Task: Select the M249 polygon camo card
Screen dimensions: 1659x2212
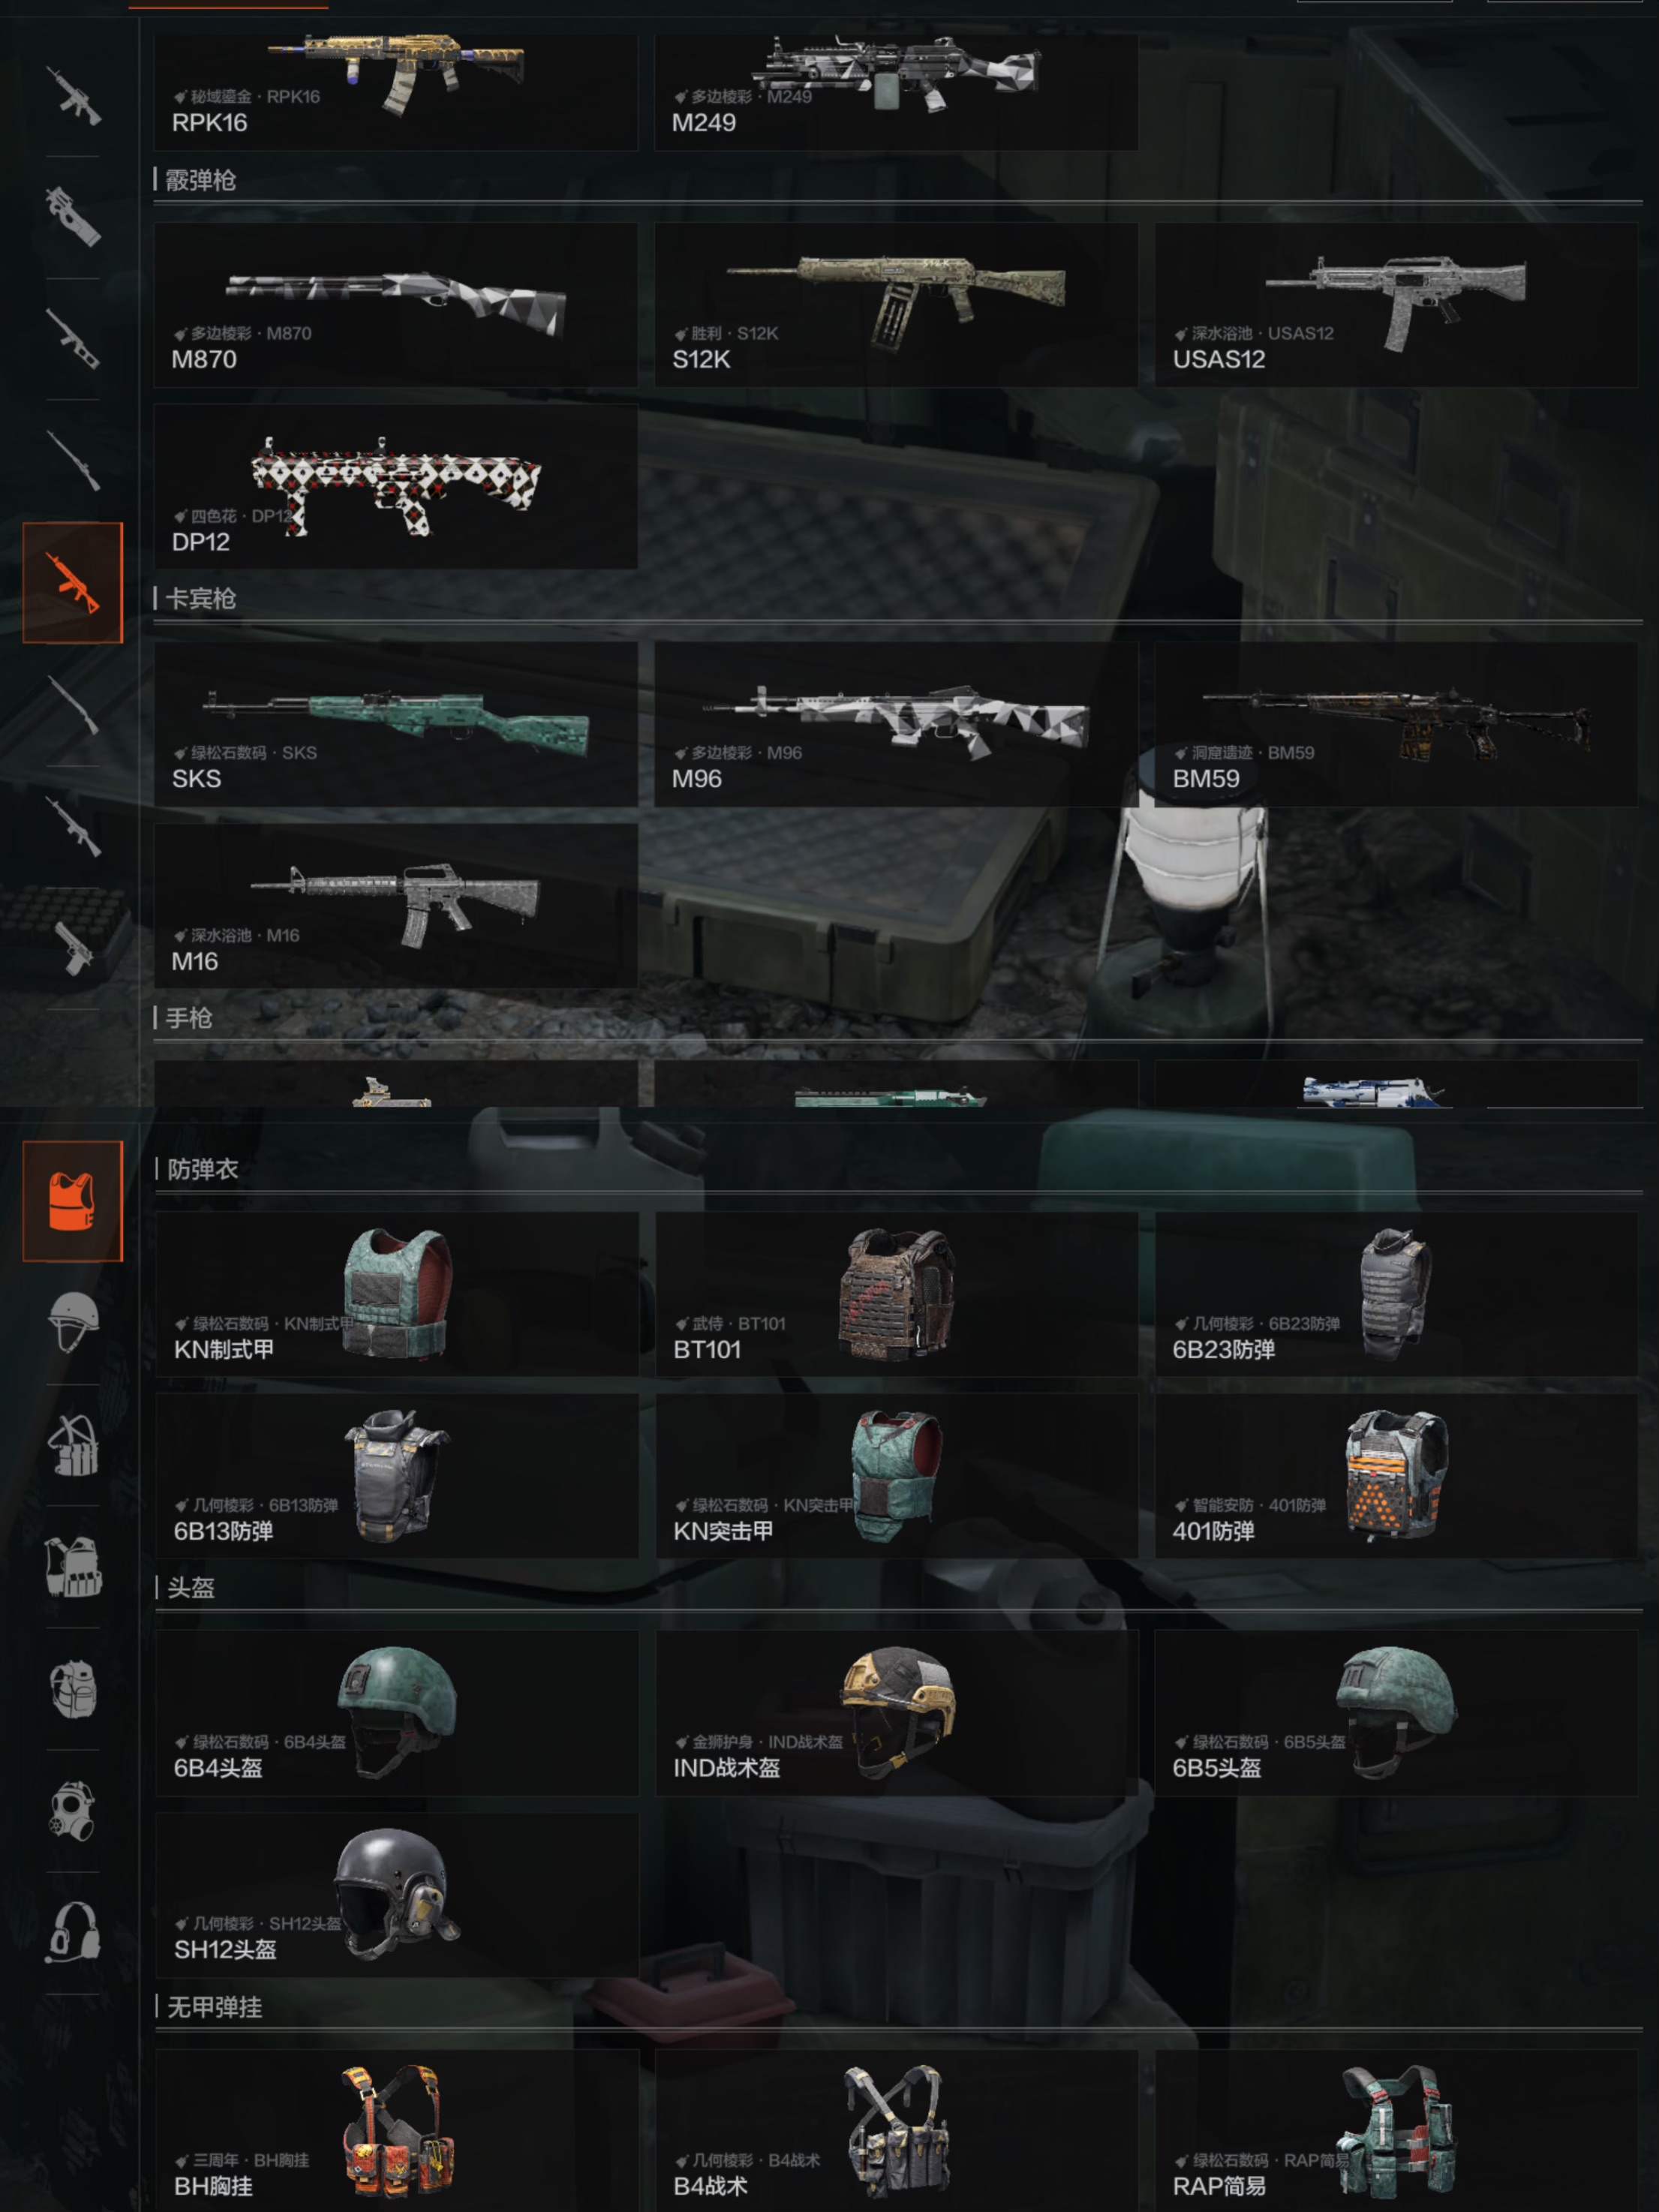Action: [896, 92]
